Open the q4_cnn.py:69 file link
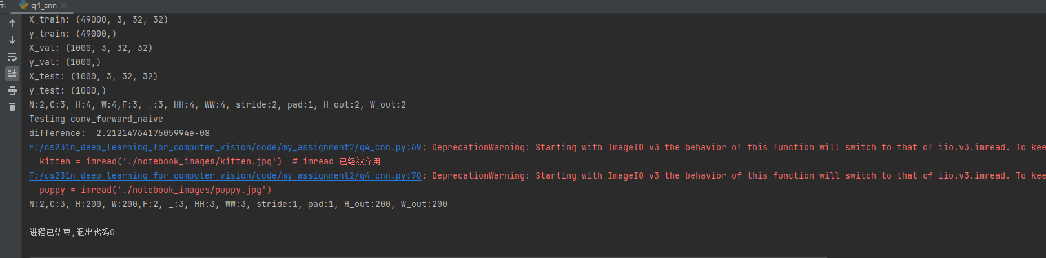The width and height of the screenshot is (1046, 258). tap(225, 148)
